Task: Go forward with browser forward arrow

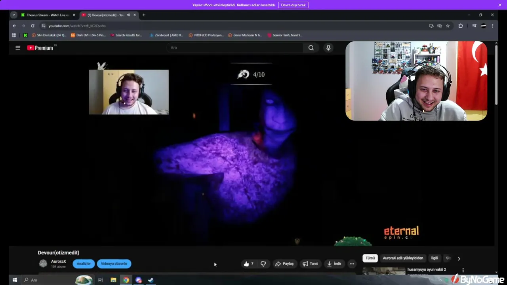Action: (x=23, y=26)
